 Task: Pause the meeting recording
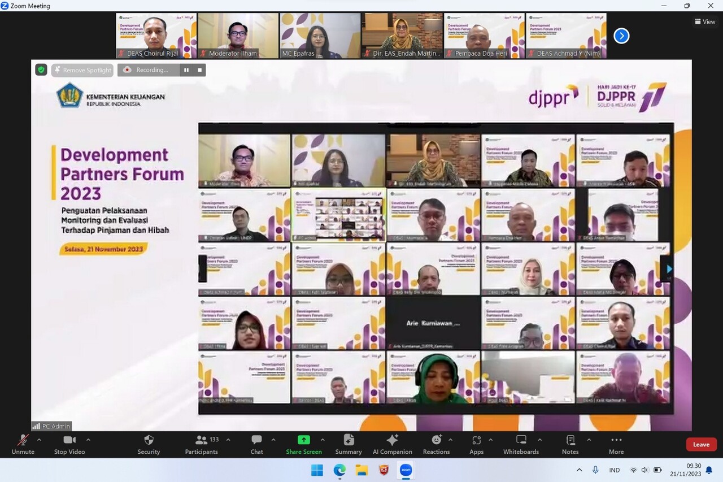[186, 70]
